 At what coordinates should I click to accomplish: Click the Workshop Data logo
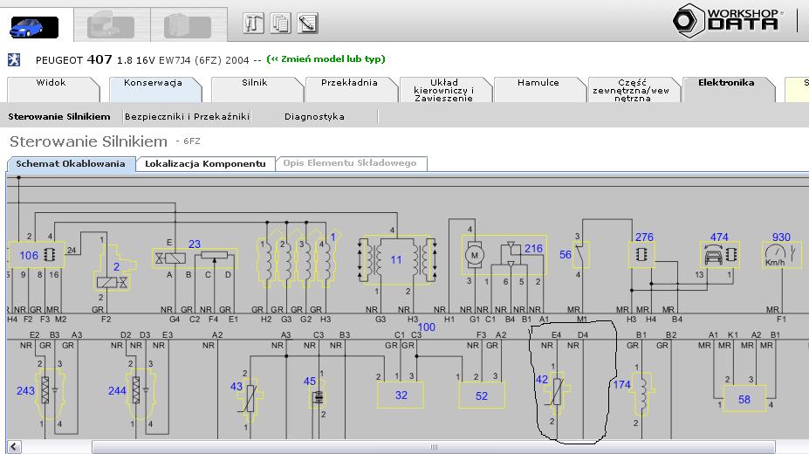728,21
